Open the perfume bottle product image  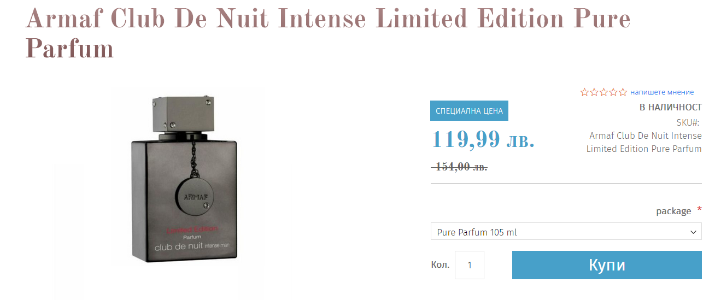point(185,177)
